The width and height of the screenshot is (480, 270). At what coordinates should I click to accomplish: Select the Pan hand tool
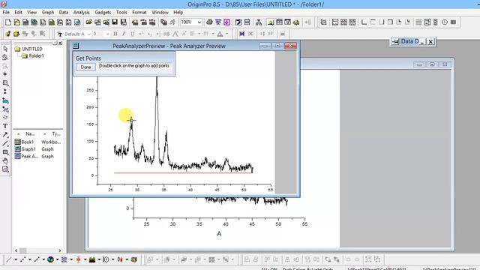click(5, 160)
